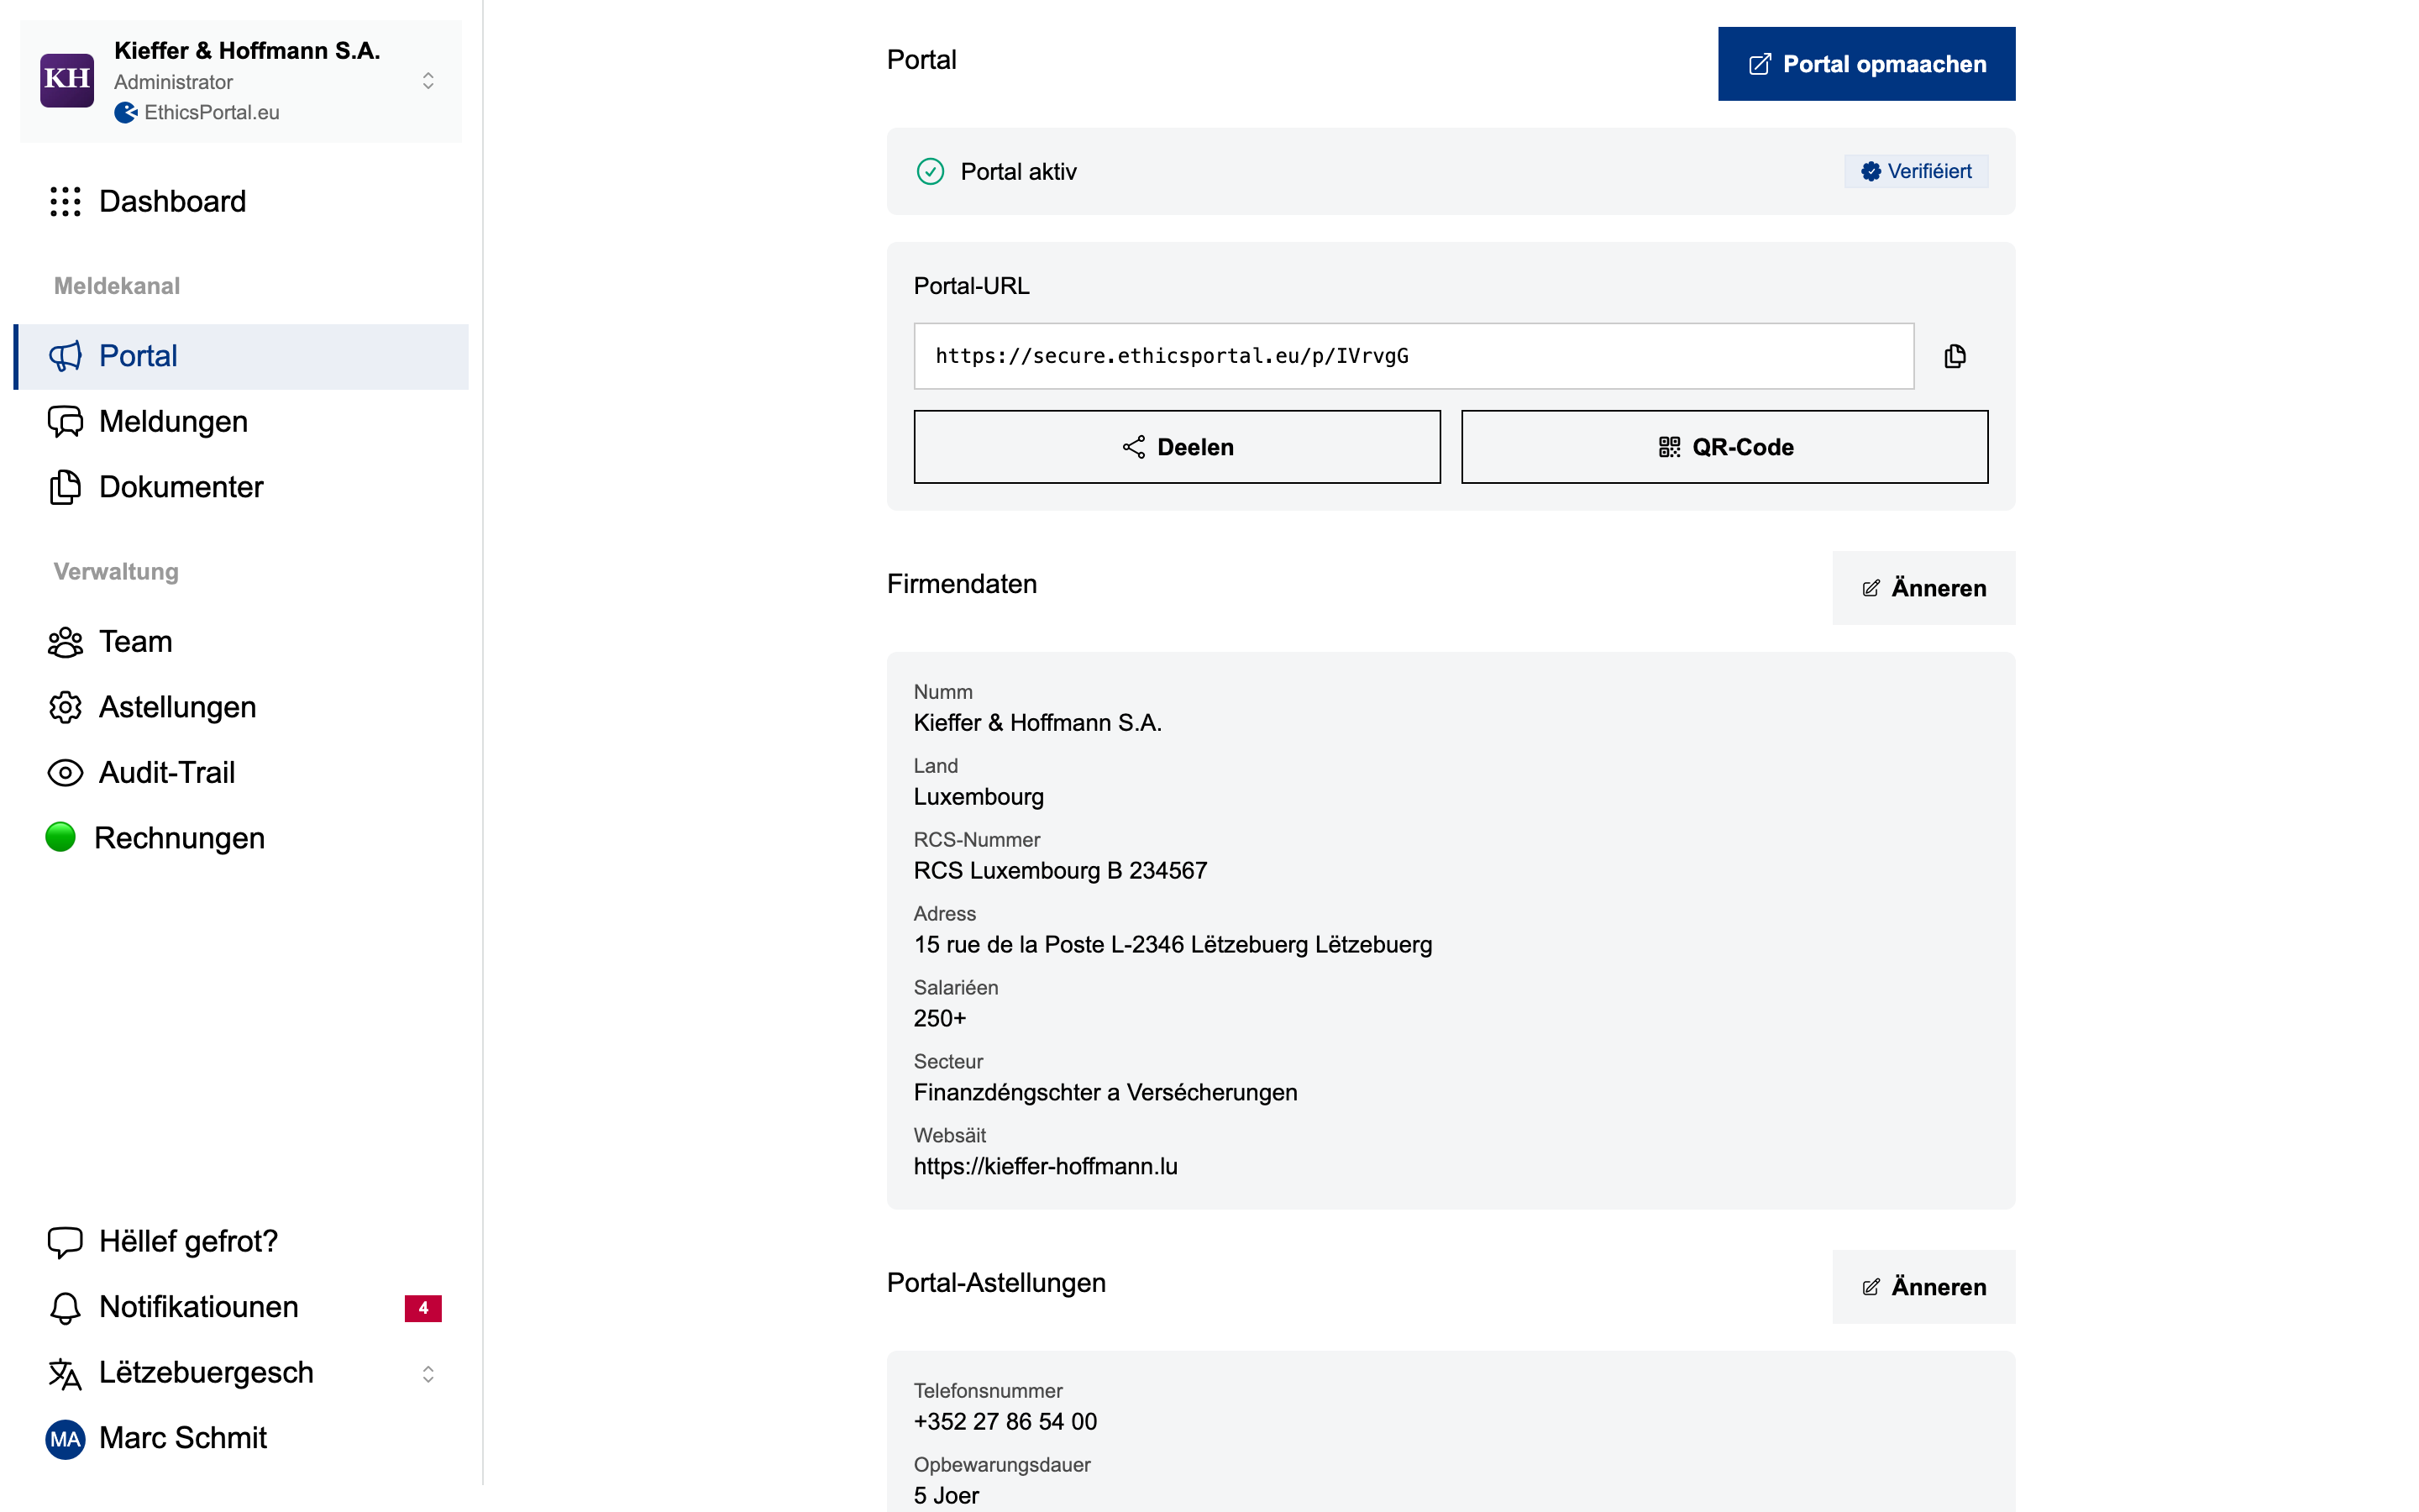Open Hëllef gefrot? help link
Image resolution: width=2419 pixels, height=1512 pixels.
[x=241, y=1242]
